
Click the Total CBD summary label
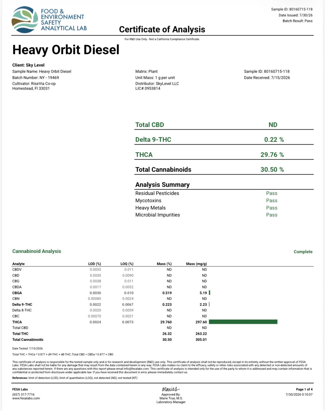[149, 125]
